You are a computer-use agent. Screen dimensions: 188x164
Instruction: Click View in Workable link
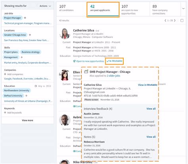[148, 85]
